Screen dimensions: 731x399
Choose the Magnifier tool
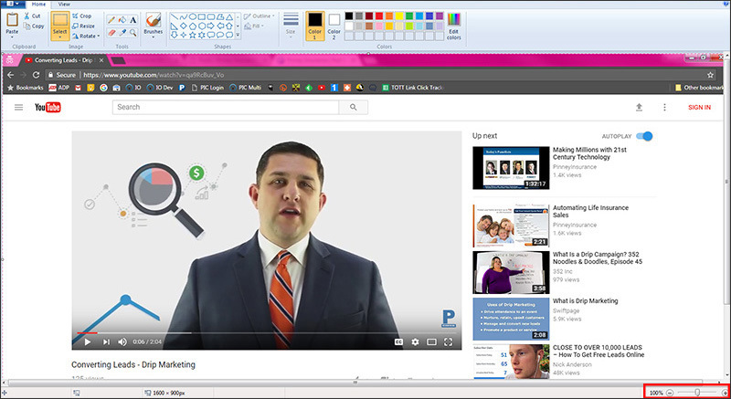(x=133, y=33)
